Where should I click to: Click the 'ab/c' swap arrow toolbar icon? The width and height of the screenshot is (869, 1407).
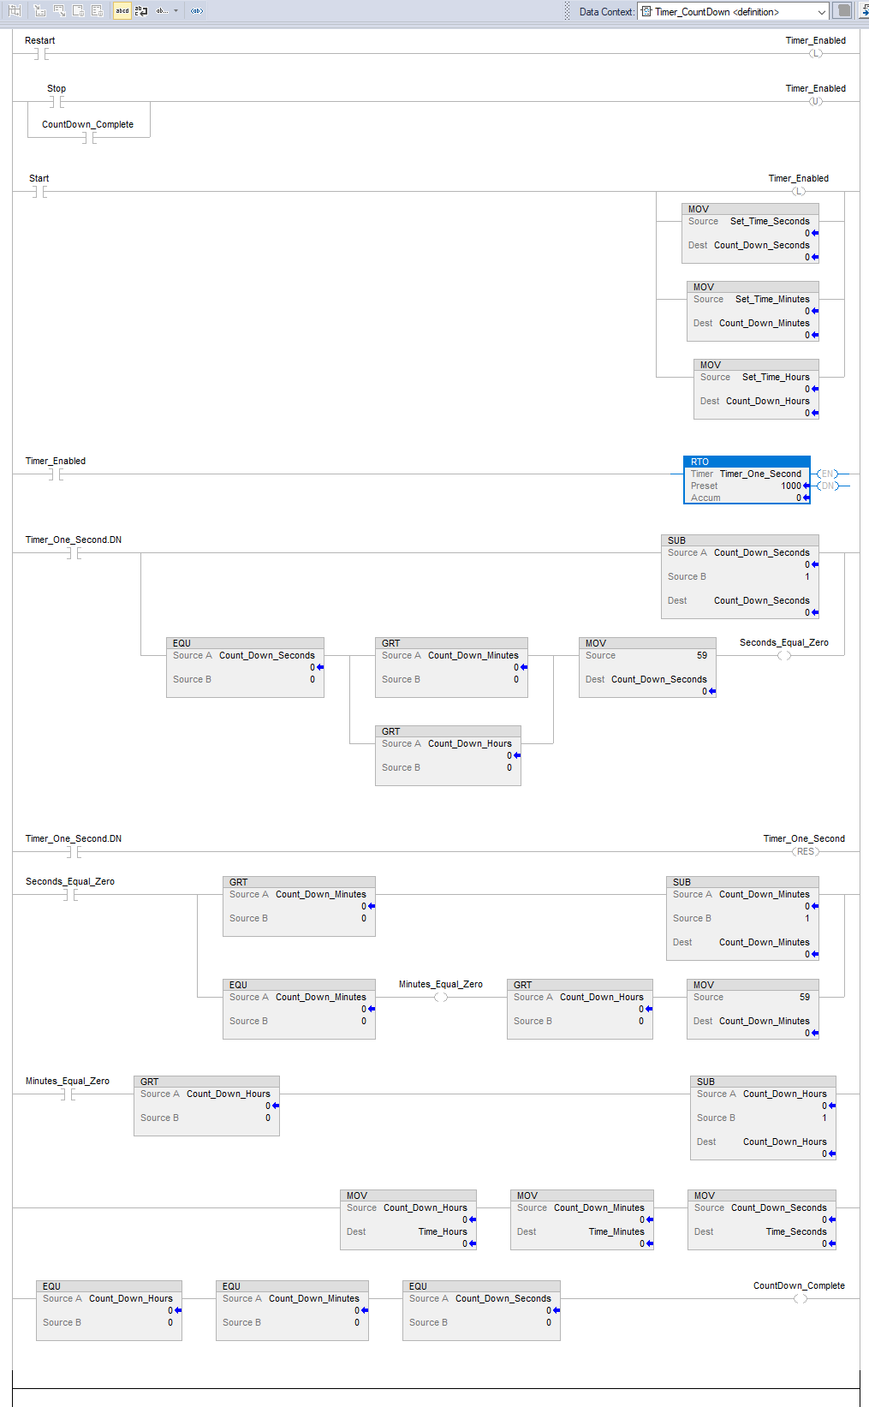(x=141, y=11)
